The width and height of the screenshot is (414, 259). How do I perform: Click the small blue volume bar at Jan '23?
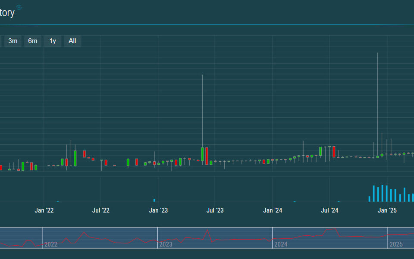coord(154,200)
